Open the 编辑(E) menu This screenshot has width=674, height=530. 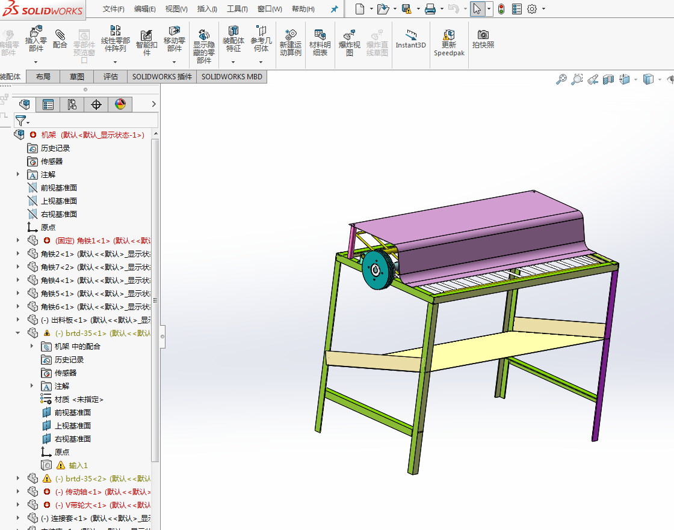(x=145, y=9)
